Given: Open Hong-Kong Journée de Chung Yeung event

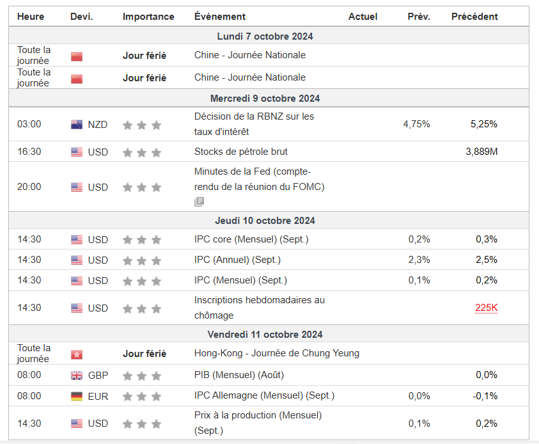Looking at the screenshot, I should (277, 353).
